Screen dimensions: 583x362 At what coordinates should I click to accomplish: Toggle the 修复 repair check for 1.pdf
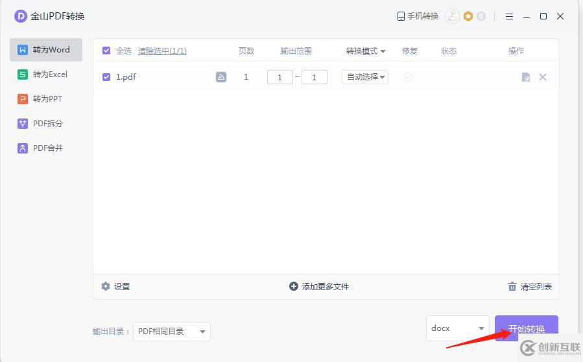(x=408, y=77)
